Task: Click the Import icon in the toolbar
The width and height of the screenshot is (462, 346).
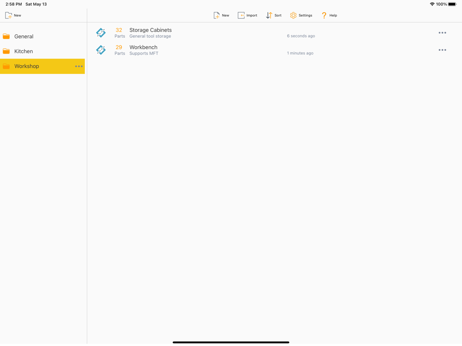Action: click(240, 15)
